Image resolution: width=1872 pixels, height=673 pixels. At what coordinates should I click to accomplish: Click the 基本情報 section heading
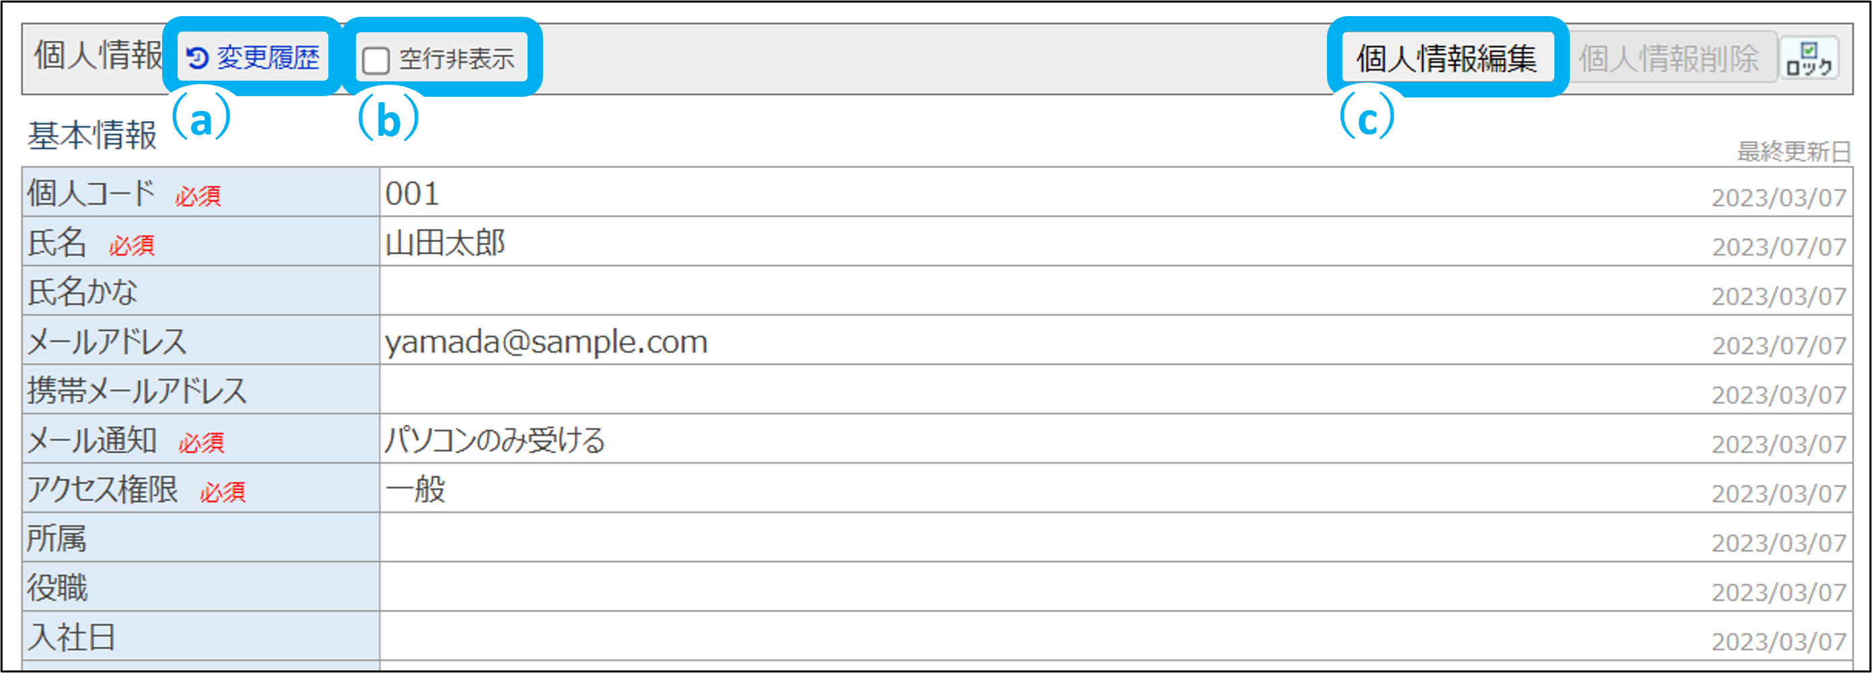click(92, 136)
